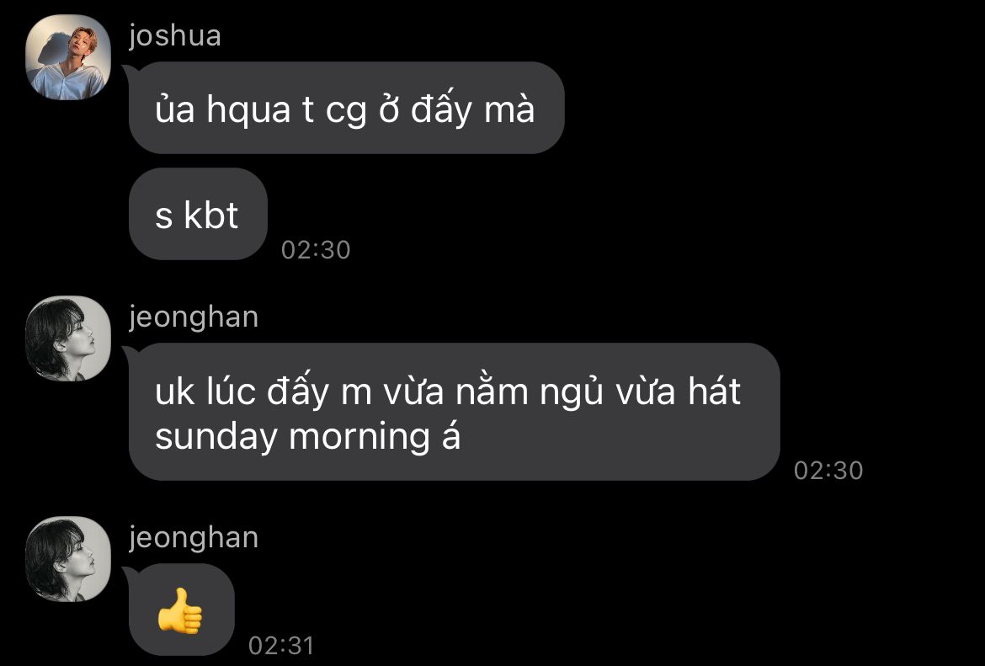Screen dimensions: 985x666
Task: Click the jeonghan name above the sunday morning message
Action: click(194, 317)
